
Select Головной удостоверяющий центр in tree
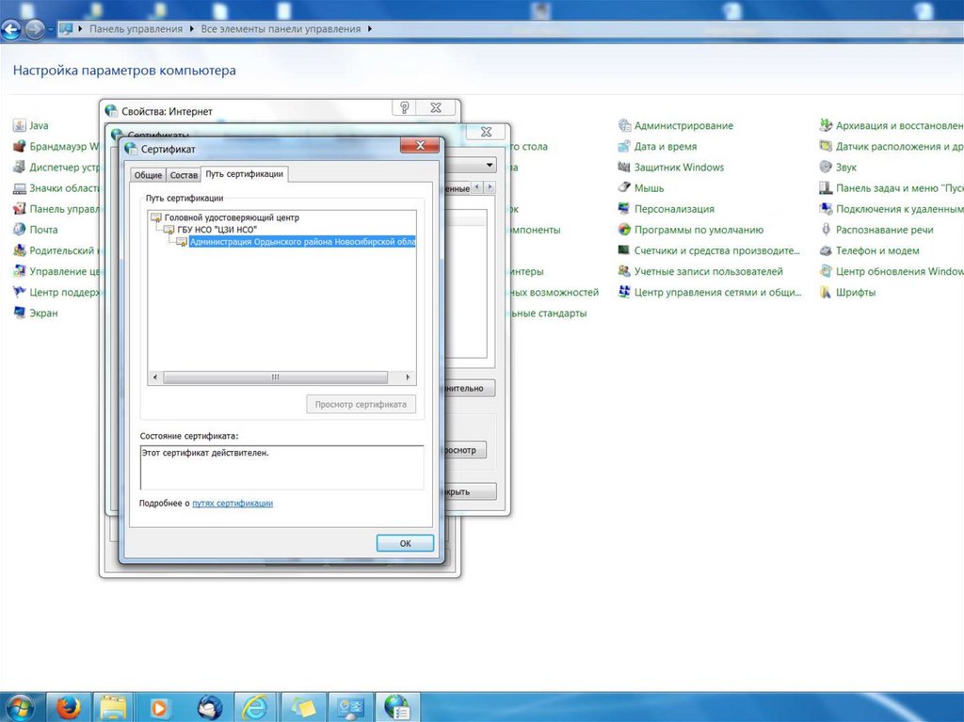[232, 217]
